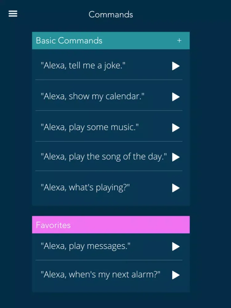231x308 pixels.
Task: Click the "Favorites" label text
Action: pos(53,225)
